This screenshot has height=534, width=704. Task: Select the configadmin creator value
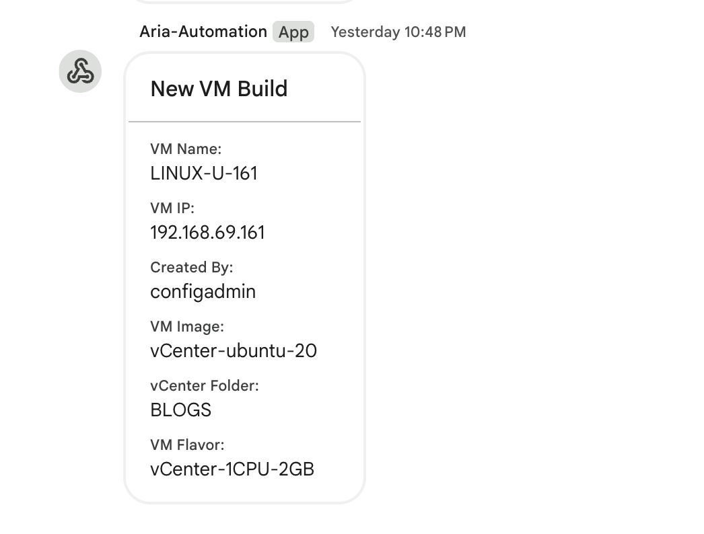[x=203, y=292]
